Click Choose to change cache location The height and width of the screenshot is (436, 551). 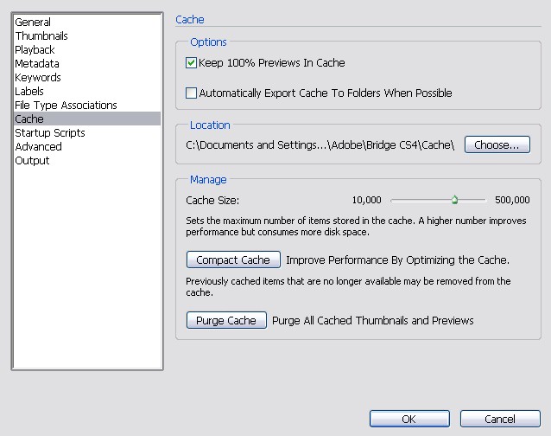pos(497,144)
